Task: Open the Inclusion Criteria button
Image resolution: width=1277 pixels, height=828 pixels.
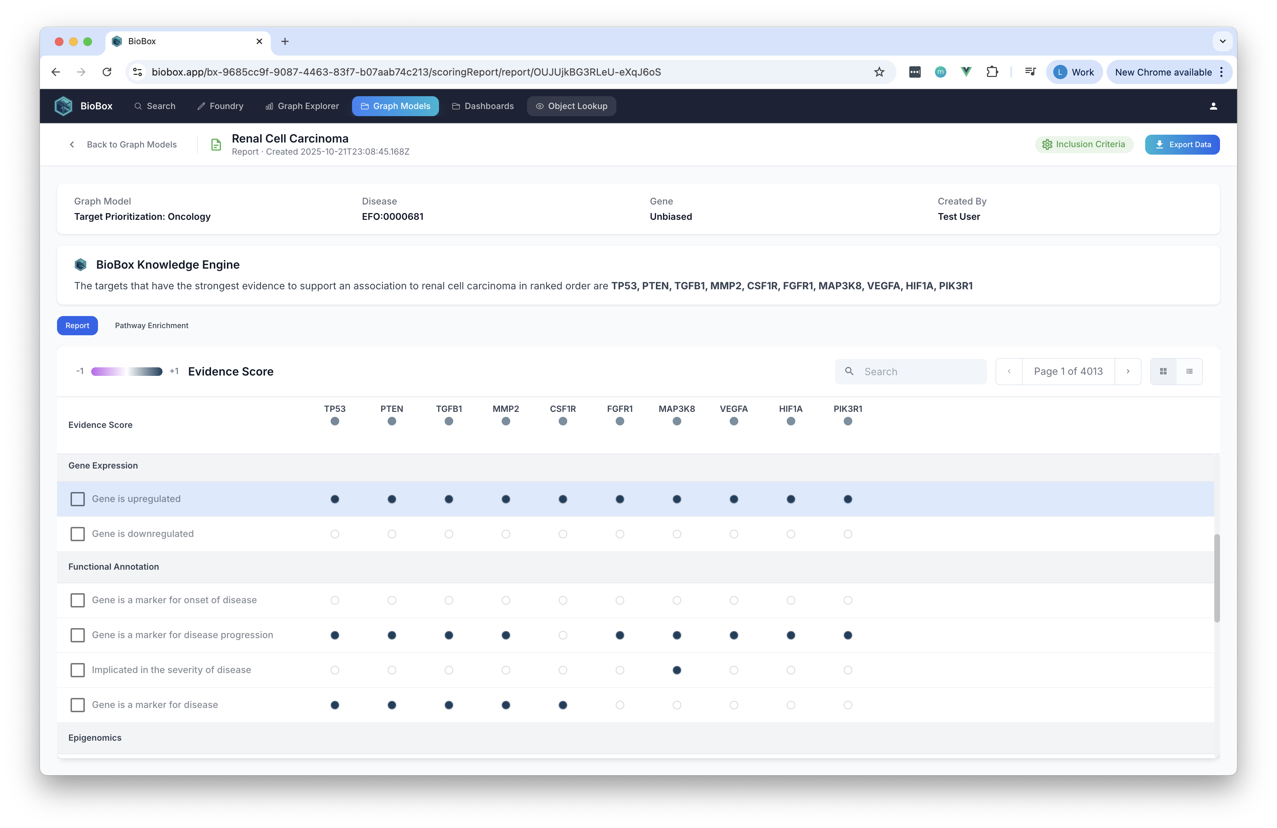Action: [x=1083, y=144]
